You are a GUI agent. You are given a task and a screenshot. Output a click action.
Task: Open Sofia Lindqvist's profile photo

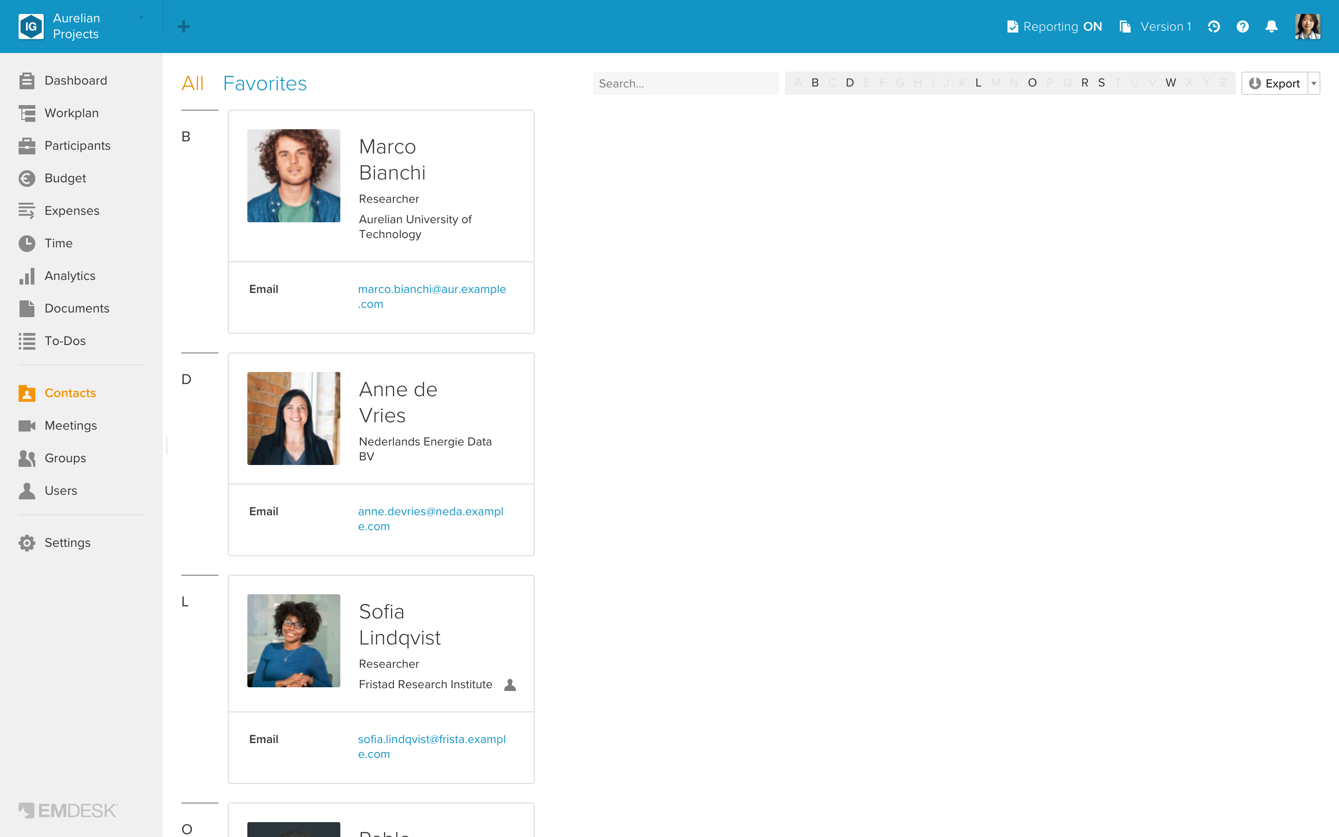click(x=294, y=641)
